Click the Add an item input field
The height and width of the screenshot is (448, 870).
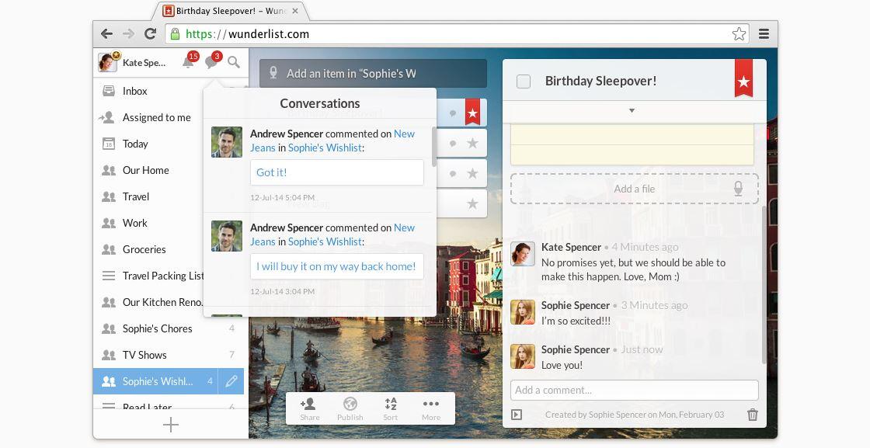(373, 73)
